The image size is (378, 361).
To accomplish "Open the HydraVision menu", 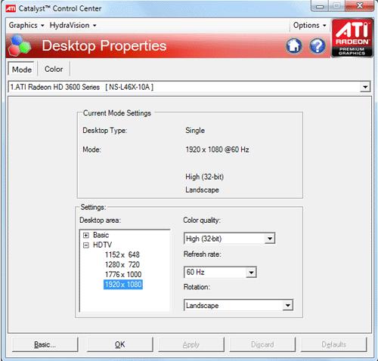I will point(73,25).
